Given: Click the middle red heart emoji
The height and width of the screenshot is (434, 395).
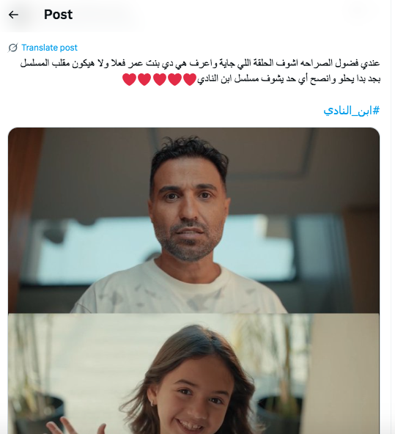Looking at the screenshot, I should point(160,79).
